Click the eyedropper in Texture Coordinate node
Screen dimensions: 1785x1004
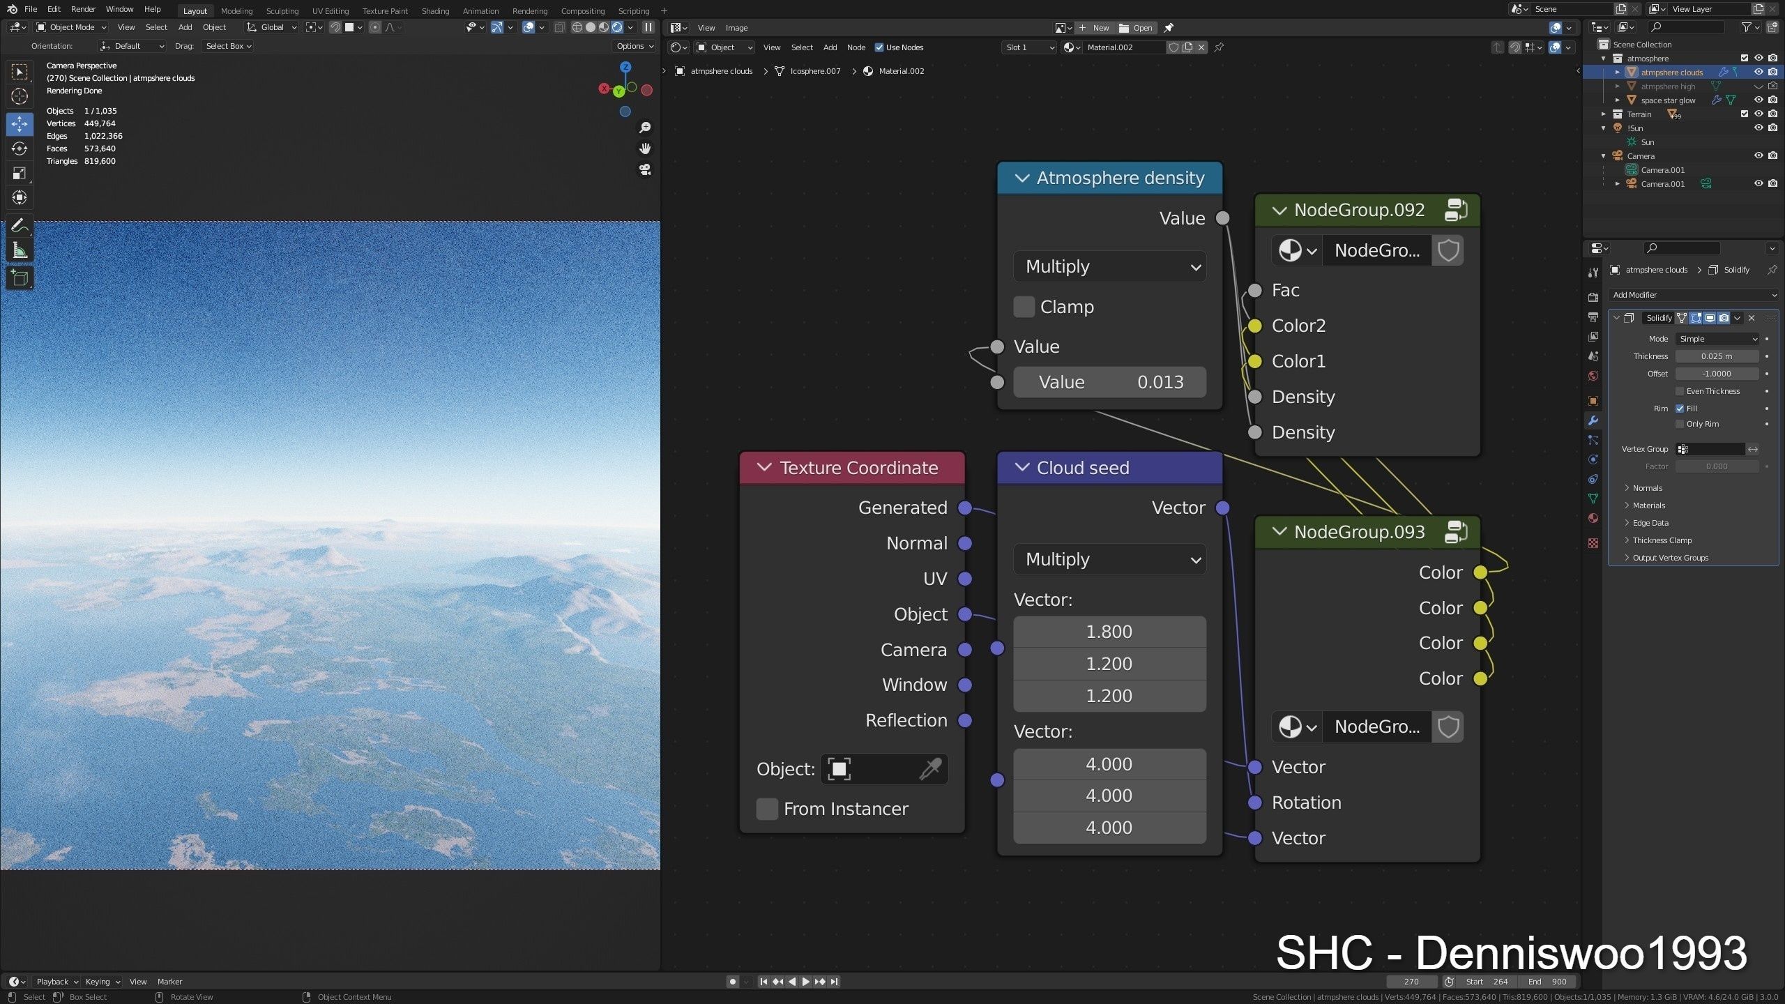[930, 769]
